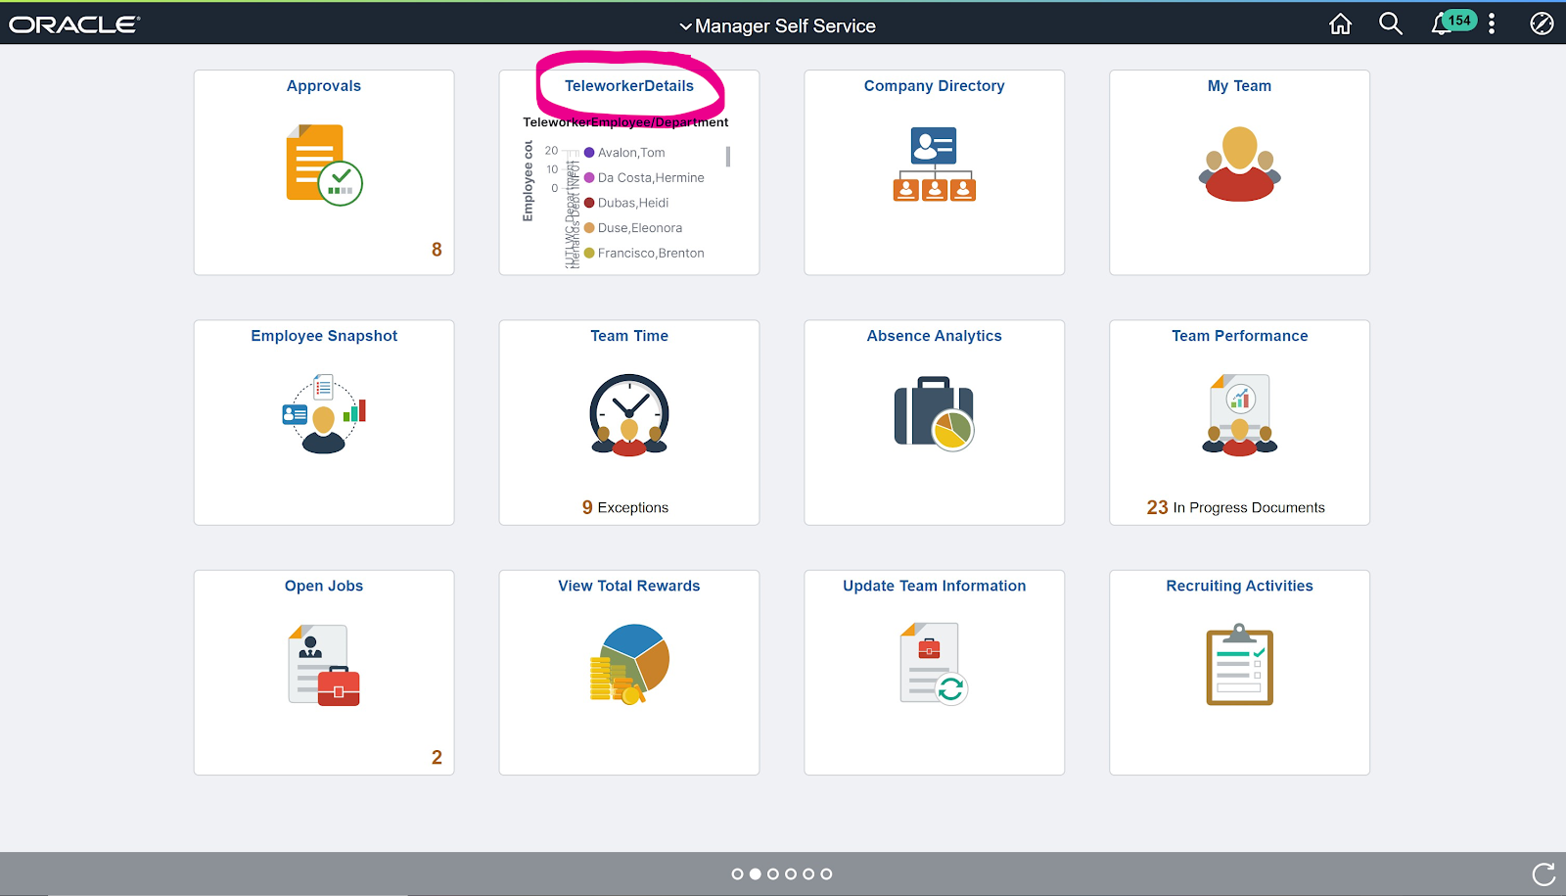The height and width of the screenshot is (896, 1566).
Task: Click Avalon,Tom purple legend marker
Action: click(589, 153)
